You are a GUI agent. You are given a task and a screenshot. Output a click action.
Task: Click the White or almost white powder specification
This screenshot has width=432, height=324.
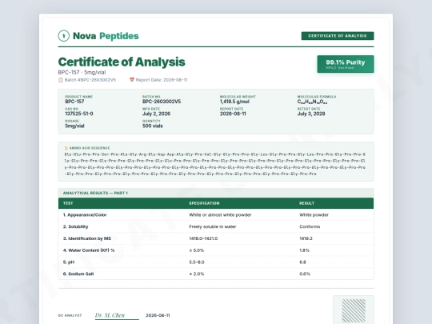click(221, 215)
